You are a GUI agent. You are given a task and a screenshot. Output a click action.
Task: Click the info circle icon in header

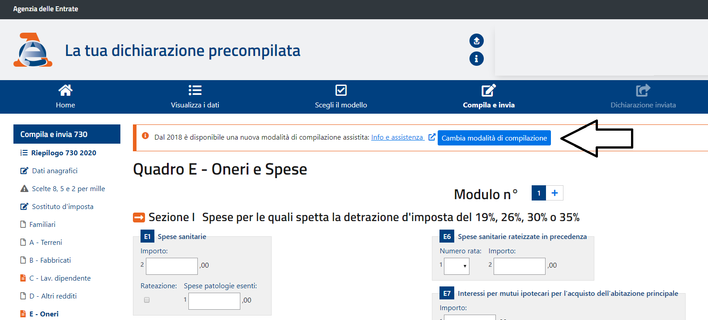pos(476,59)
